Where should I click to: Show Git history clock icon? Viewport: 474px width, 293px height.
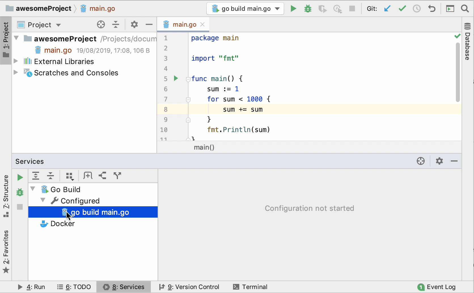click(417, 9)
